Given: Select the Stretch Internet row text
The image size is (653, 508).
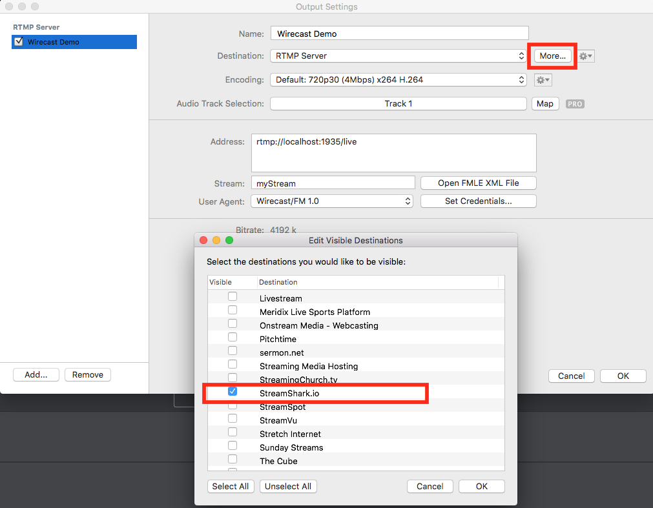Looking at the screenshot, I should coord(290,434).
